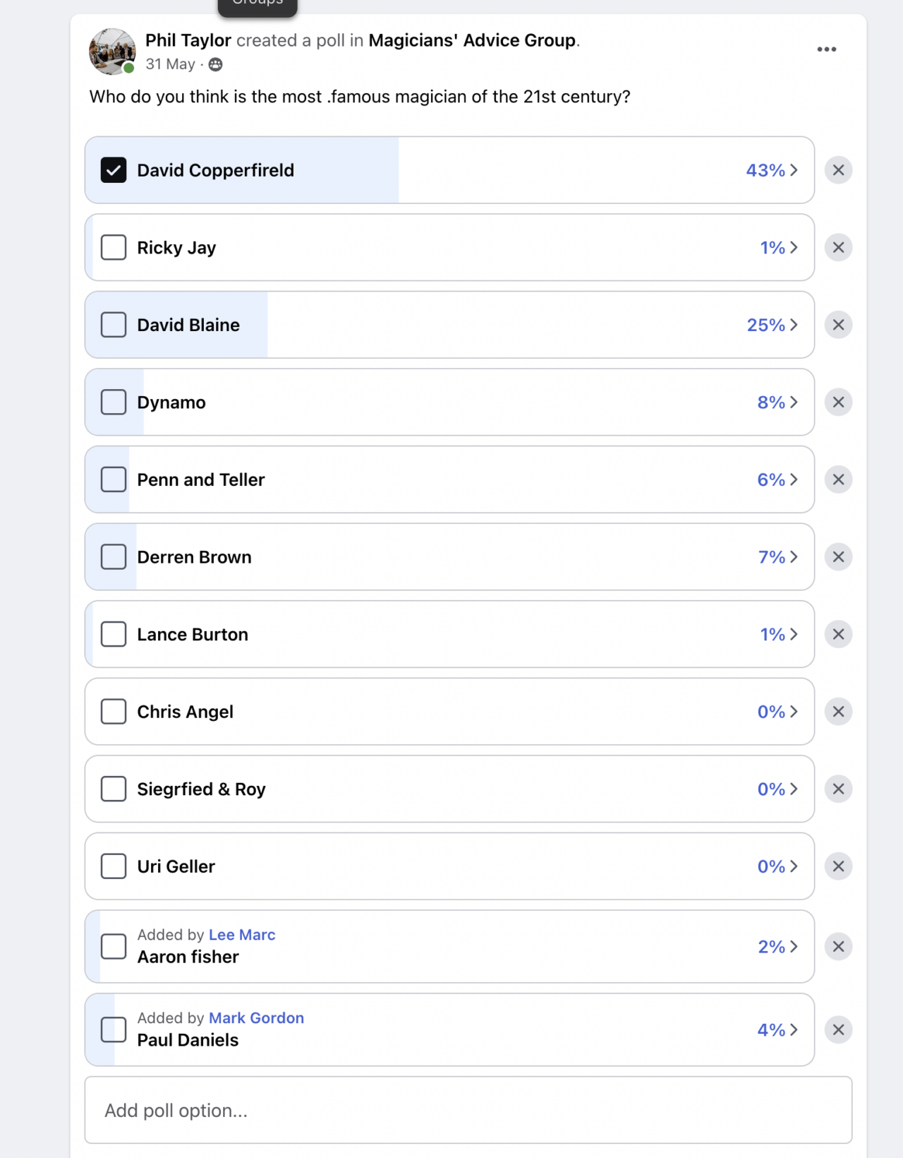Click the audience privacy icon beside date
The height and width of the screenshot is (1158, 903).
point(216,65)
